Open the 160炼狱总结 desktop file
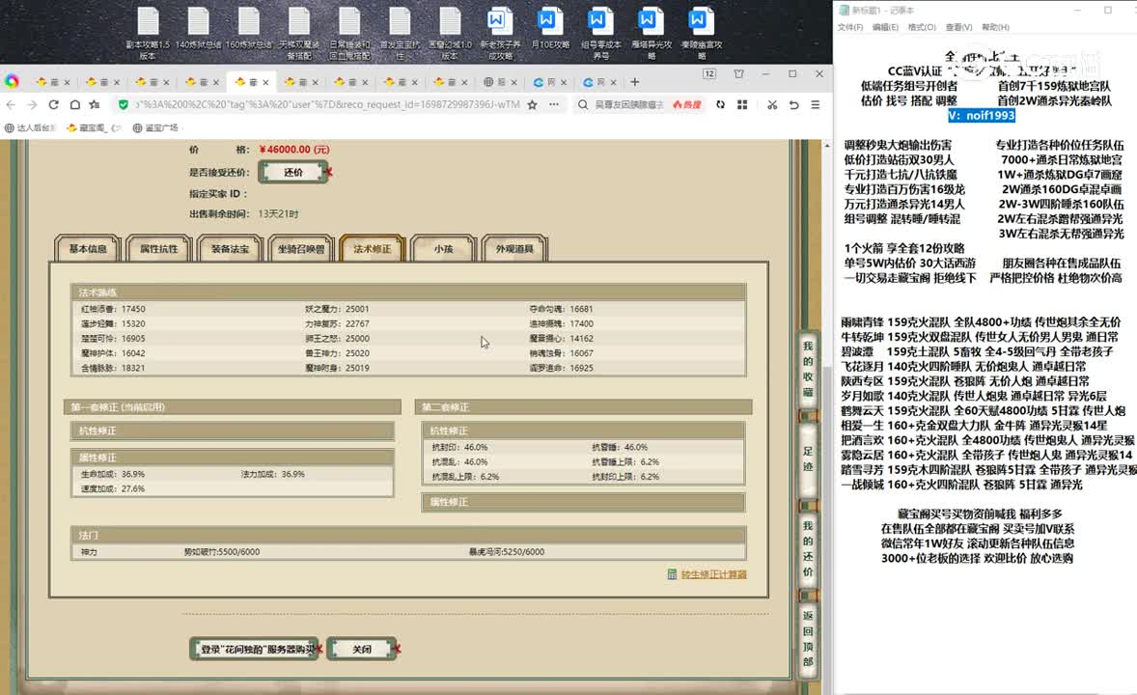 248,29
